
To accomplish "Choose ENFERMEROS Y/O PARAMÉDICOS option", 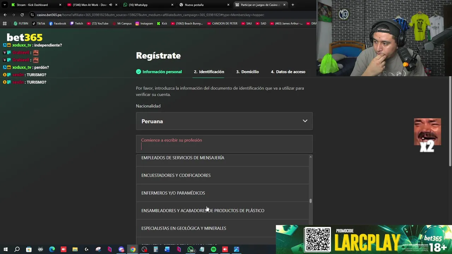I will 222,193.
